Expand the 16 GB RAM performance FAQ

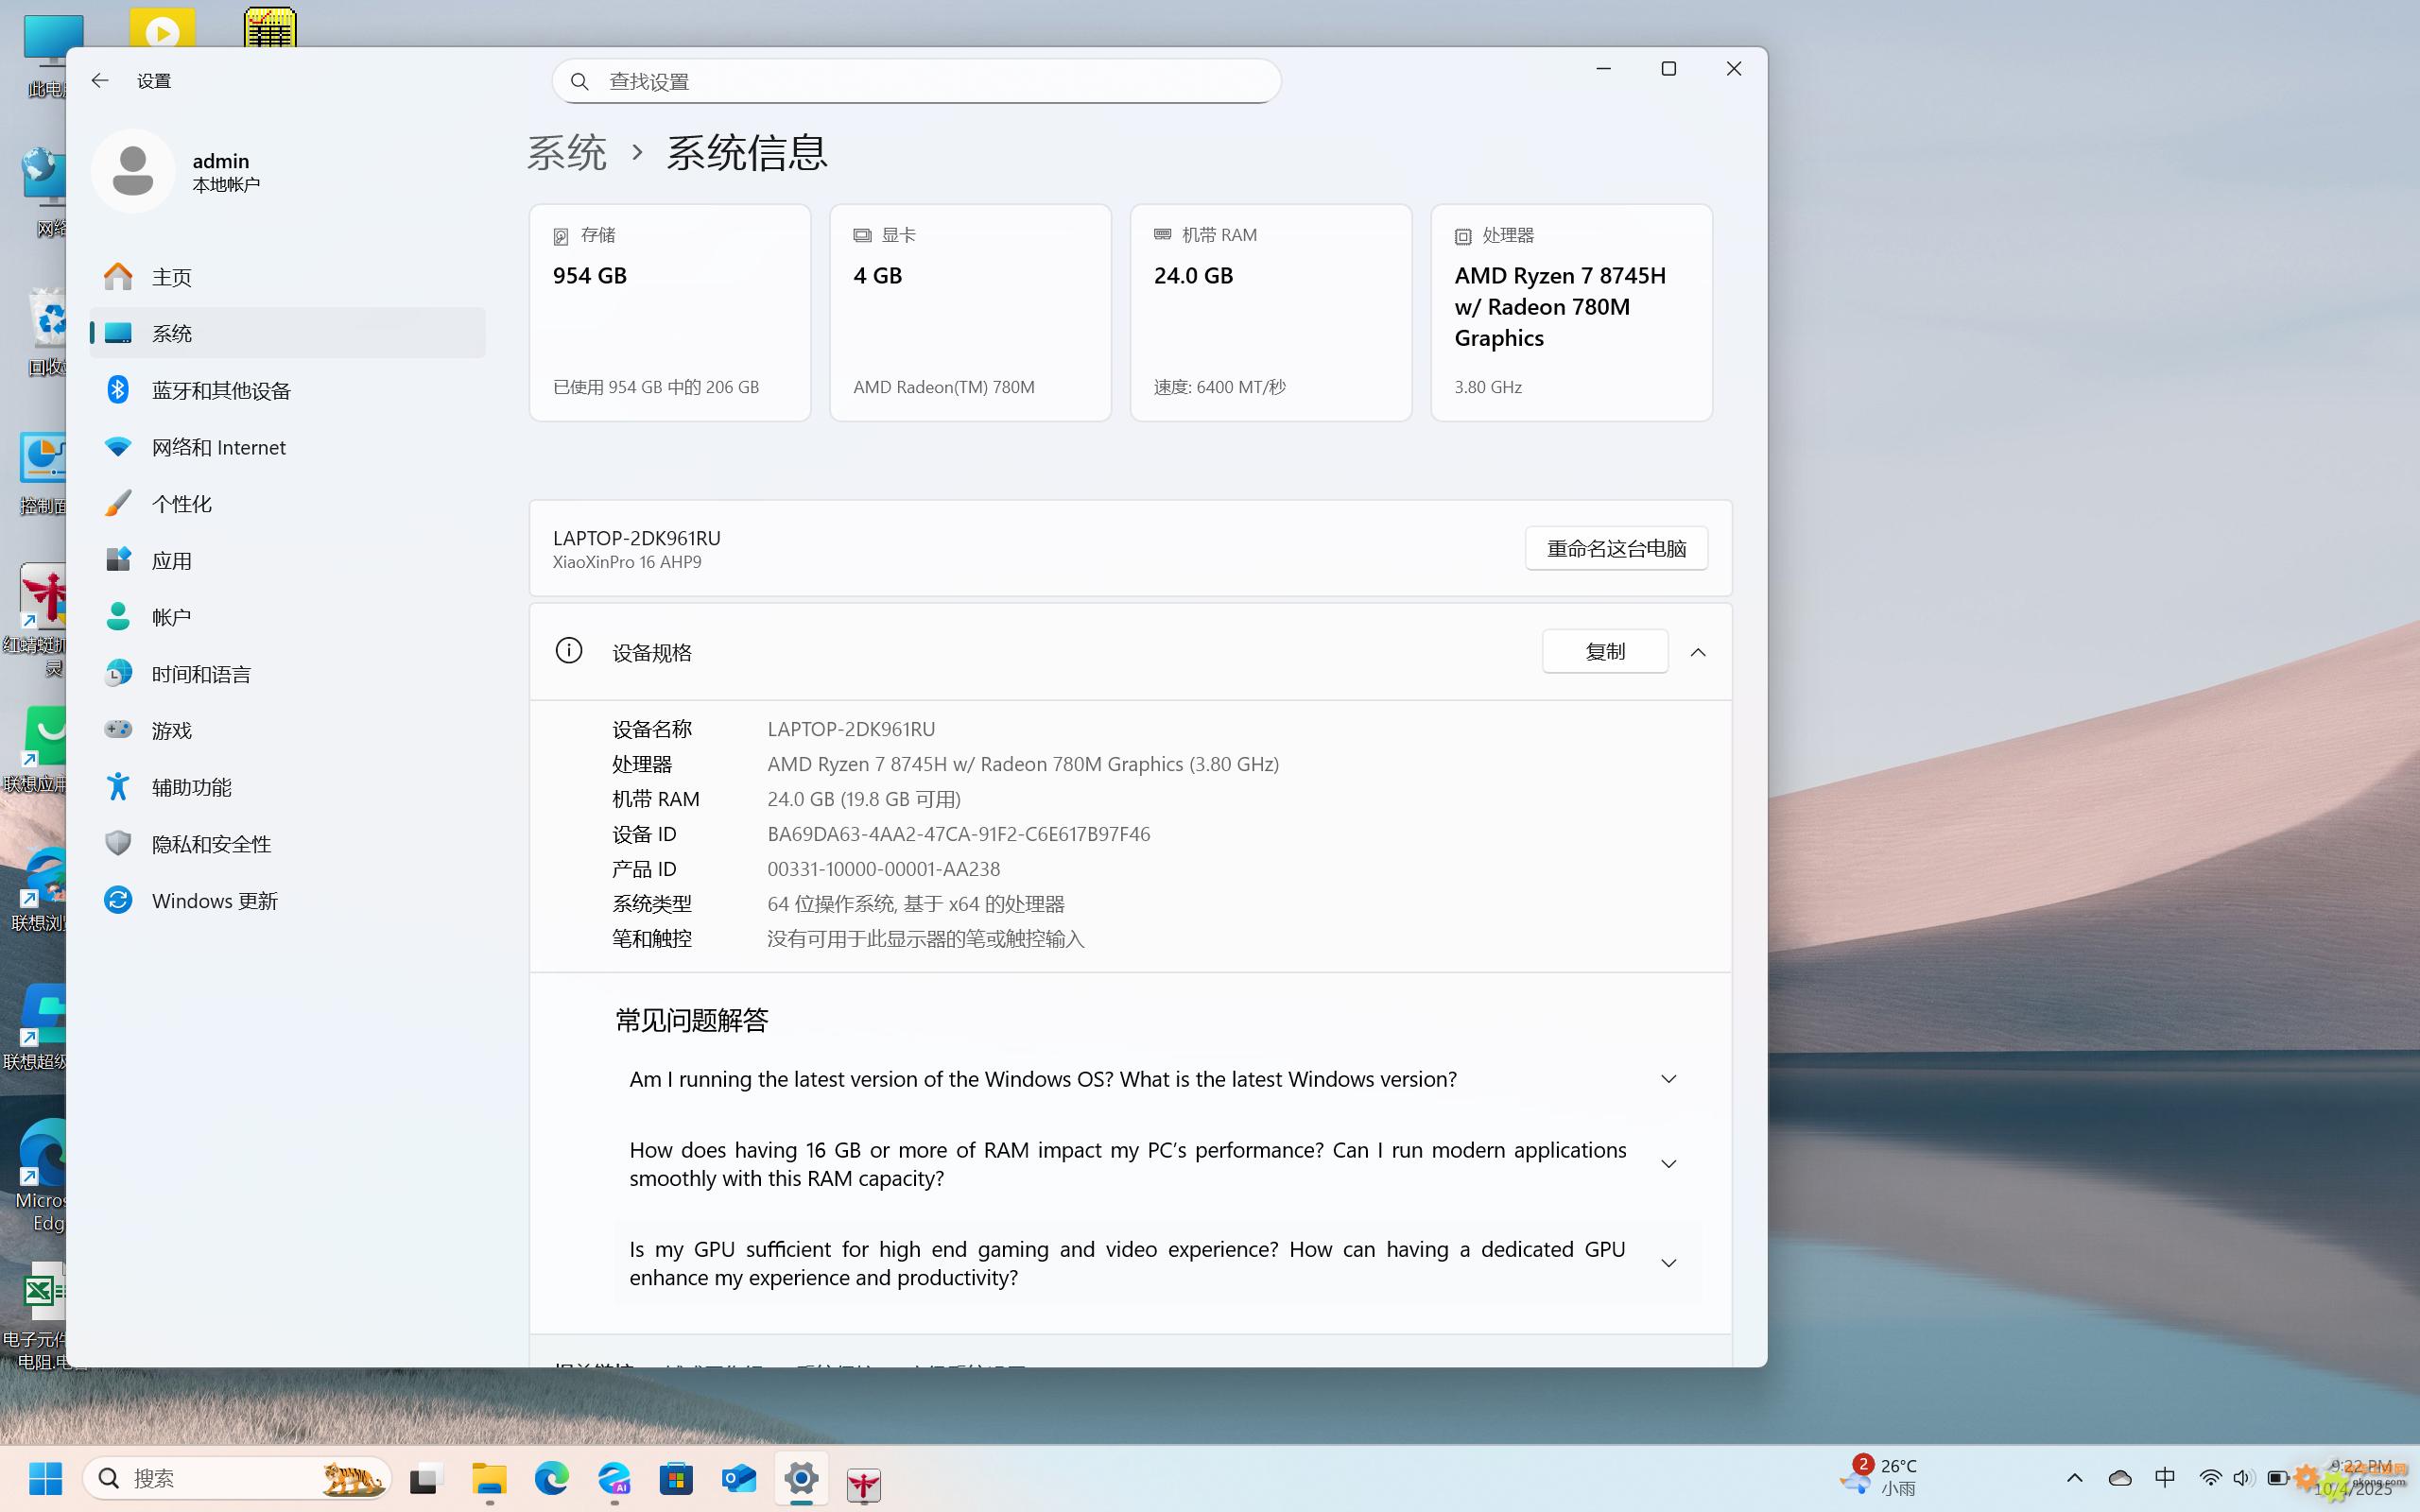1667,1164
